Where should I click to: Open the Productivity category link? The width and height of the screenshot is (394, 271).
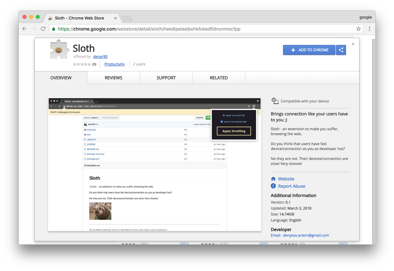pyautogui.click(x=115, y=64)
